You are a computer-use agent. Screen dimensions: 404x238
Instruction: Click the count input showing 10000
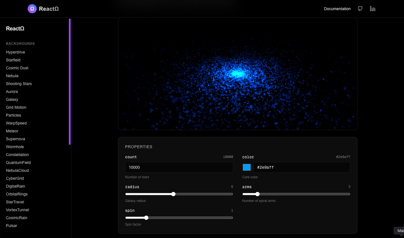pos(179,167)
